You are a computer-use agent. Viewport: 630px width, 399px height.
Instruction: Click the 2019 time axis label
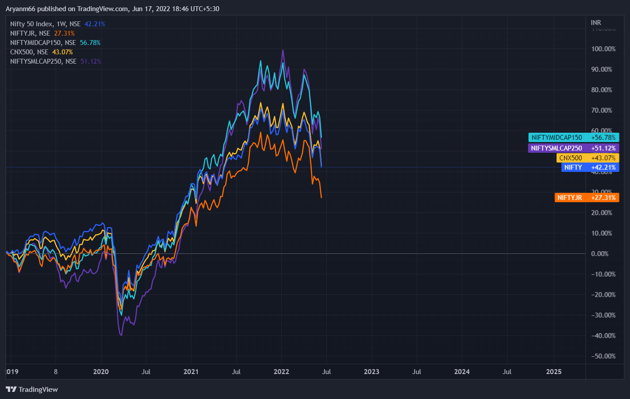[x=12, y=371]
